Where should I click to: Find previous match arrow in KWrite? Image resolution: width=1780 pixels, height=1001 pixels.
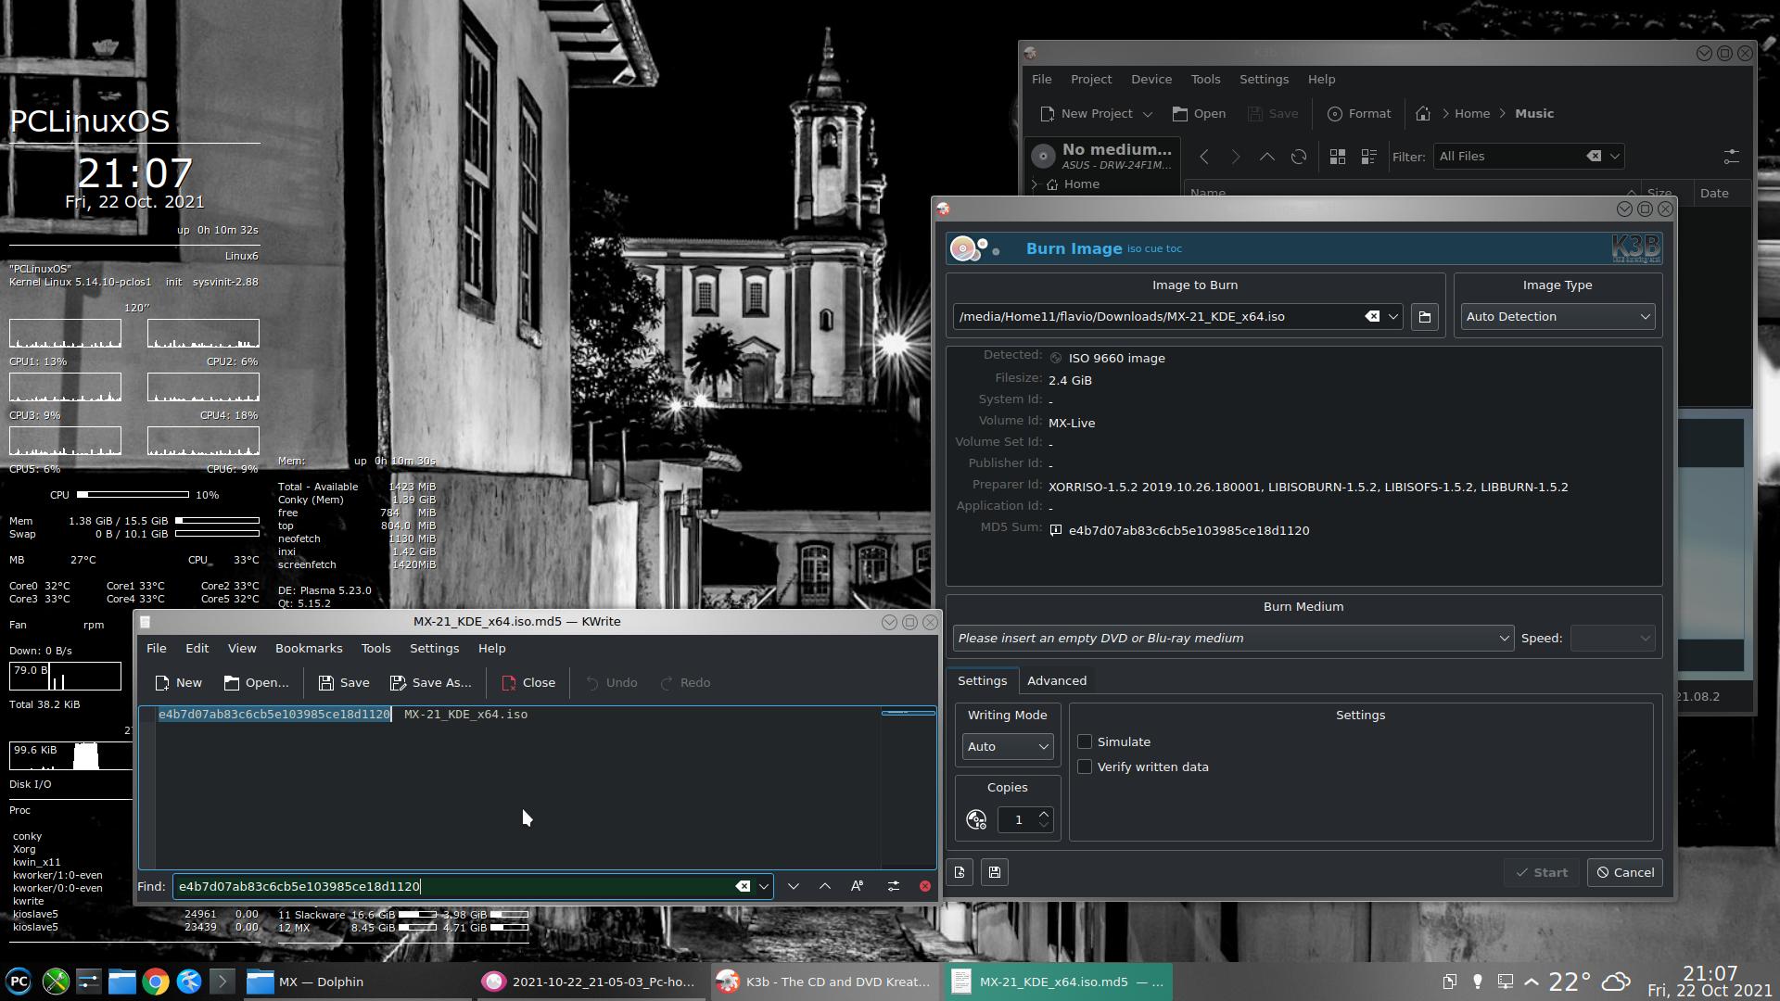825,887
